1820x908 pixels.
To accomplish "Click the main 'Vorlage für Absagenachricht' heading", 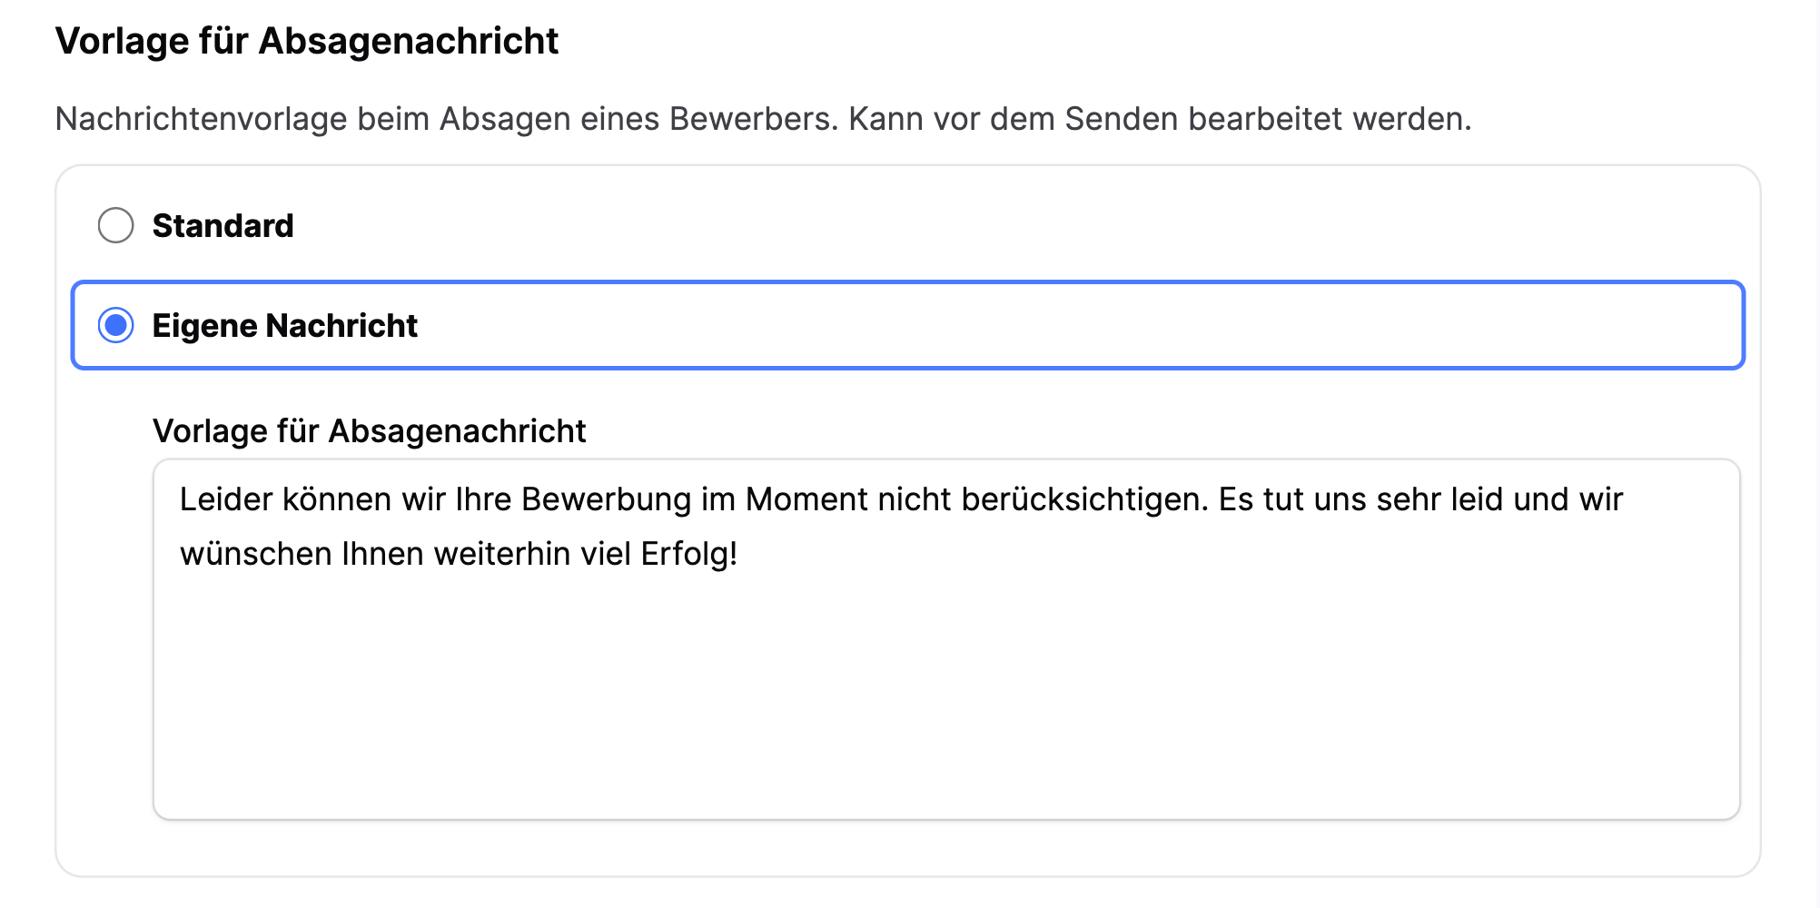I will [x=307, y=40].
